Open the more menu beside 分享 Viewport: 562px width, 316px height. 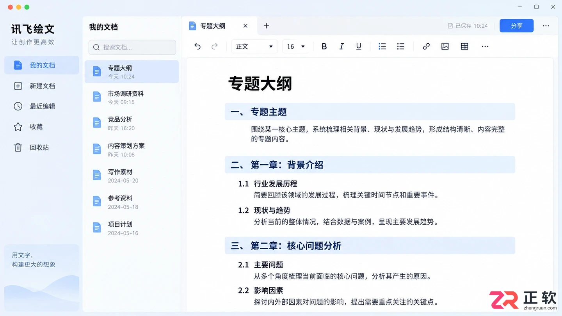click(546, 26)
